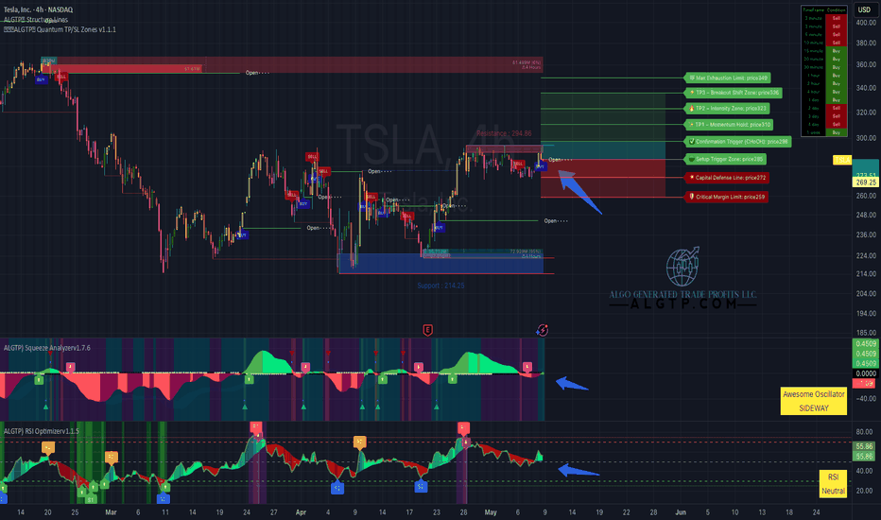This screenshot has height=520, width=881.
Task: Click the 1 week Buy row in timeframe table
Action: coord(824,132)
